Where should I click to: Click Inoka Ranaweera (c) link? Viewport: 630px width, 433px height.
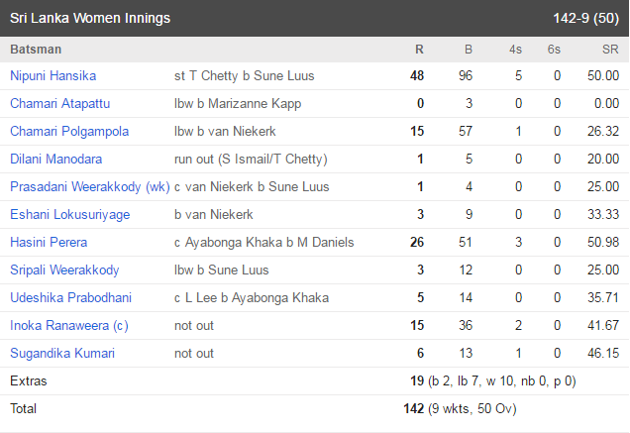tap(69, 325)
